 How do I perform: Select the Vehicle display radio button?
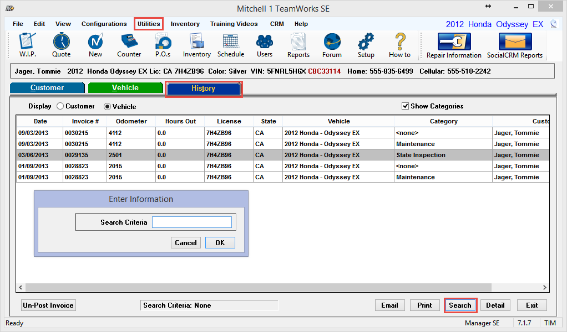107,106
